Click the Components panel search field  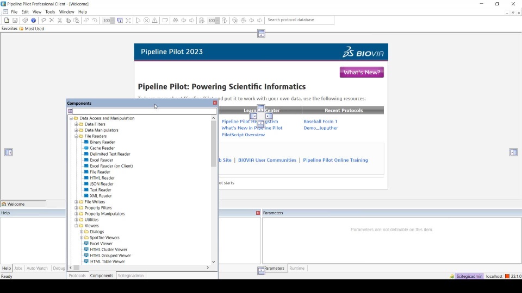145,111
